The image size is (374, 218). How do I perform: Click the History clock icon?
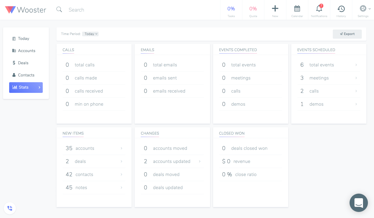[x=341, y=9]
